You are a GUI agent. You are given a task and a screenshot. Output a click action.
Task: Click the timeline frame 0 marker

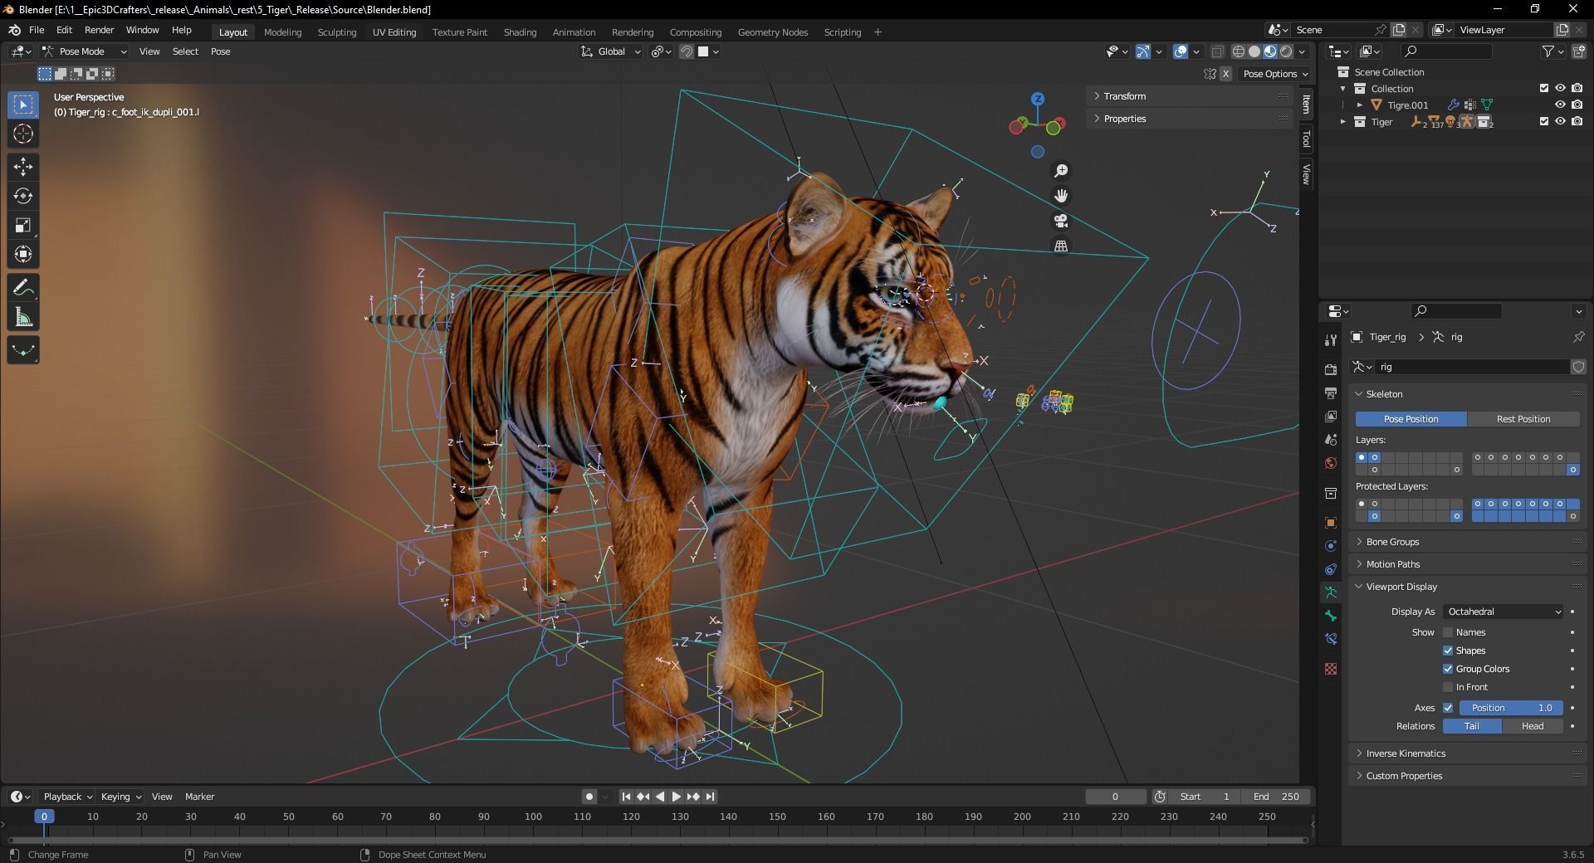(x=45, y=817)
